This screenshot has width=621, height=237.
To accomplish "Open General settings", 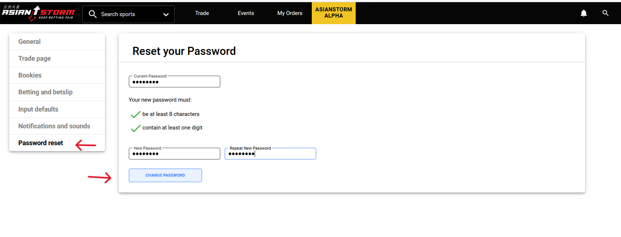I will click(57, 42).
